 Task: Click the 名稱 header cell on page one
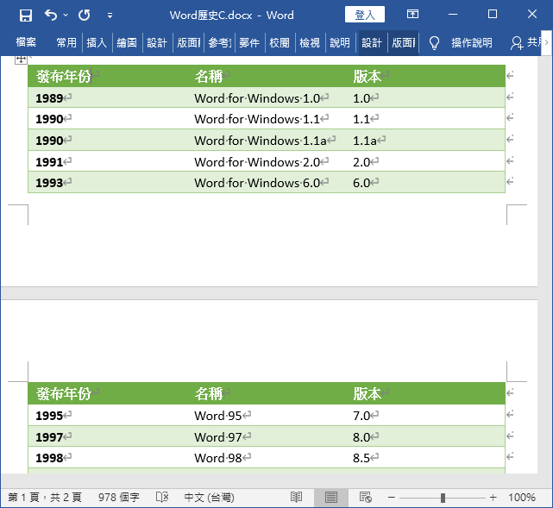coord(209,76)
